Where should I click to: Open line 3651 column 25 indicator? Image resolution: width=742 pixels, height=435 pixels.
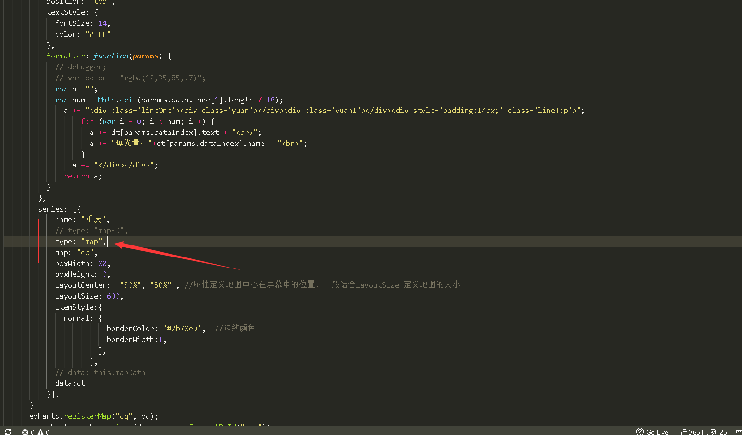[x=703, y=432]
